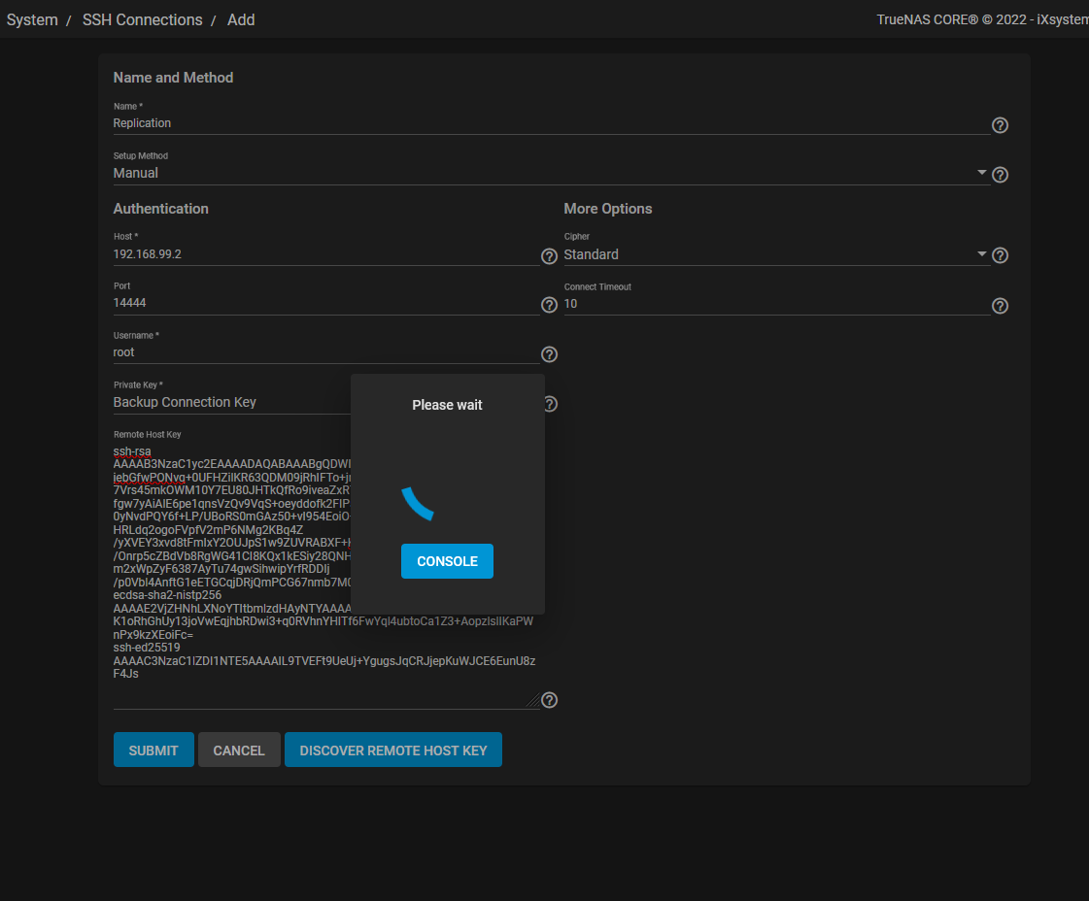Show help tooltip for Host field
This screenshot has width=1089, height=901.
click(x=549, y=256)
